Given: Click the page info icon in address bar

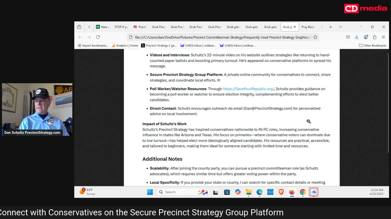Looking at the screenshot, I should tap(131, 37).
